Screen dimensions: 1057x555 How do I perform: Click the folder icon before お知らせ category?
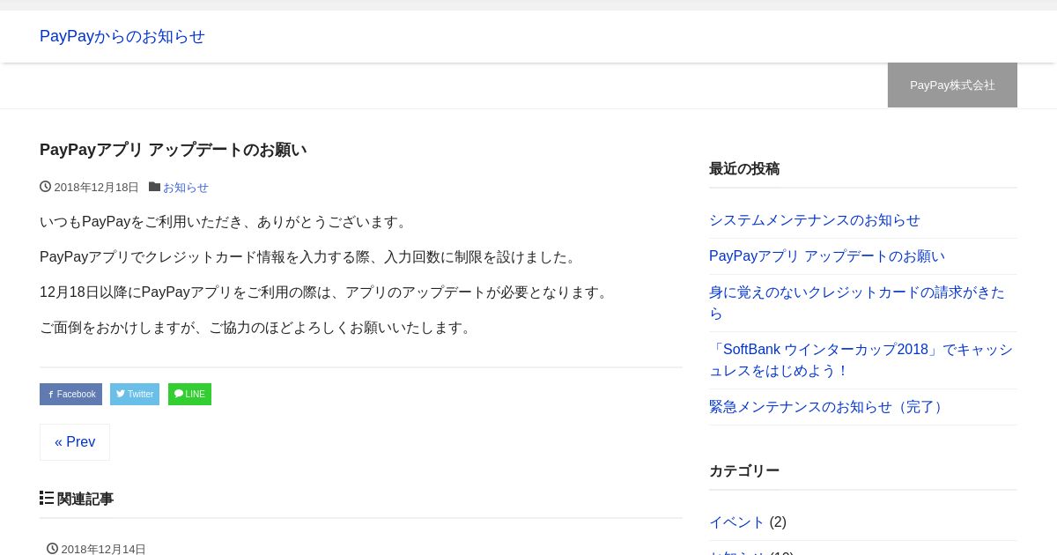tap(154, 187)
